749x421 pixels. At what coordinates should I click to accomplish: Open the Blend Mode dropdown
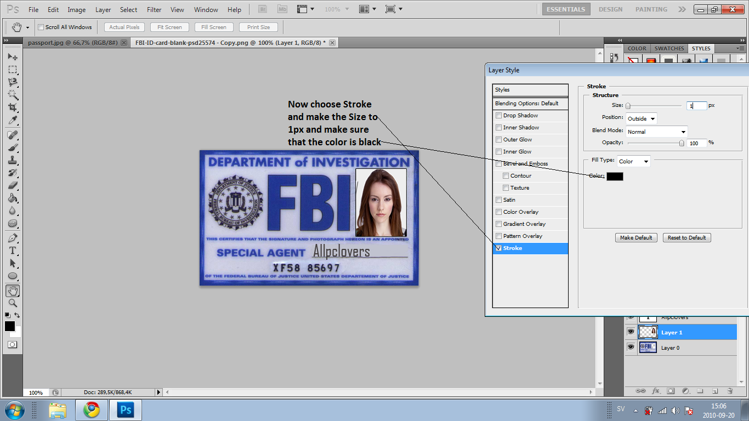click(657, 132)
